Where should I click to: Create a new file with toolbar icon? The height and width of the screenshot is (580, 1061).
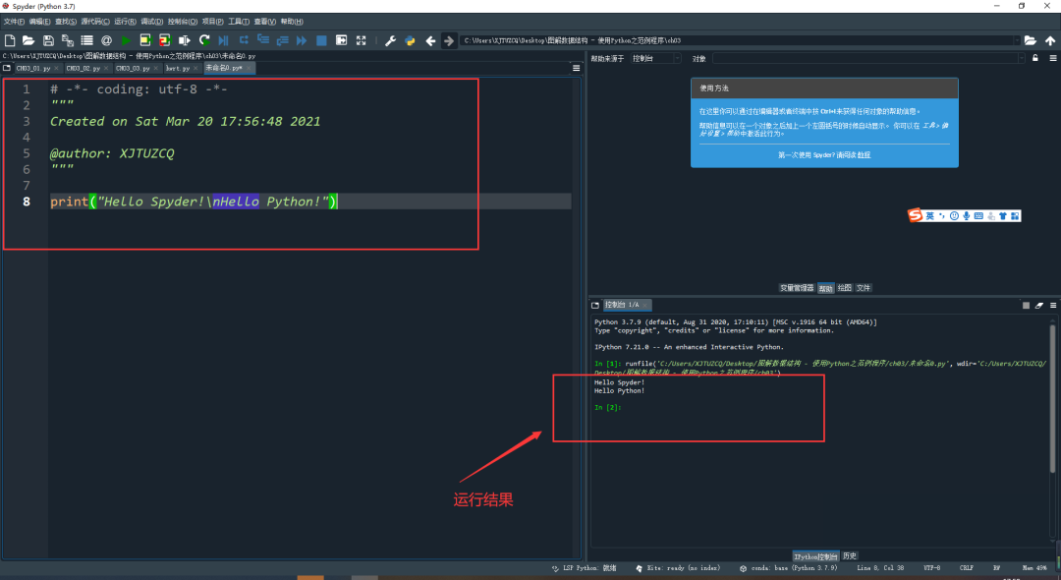(10, 40)
